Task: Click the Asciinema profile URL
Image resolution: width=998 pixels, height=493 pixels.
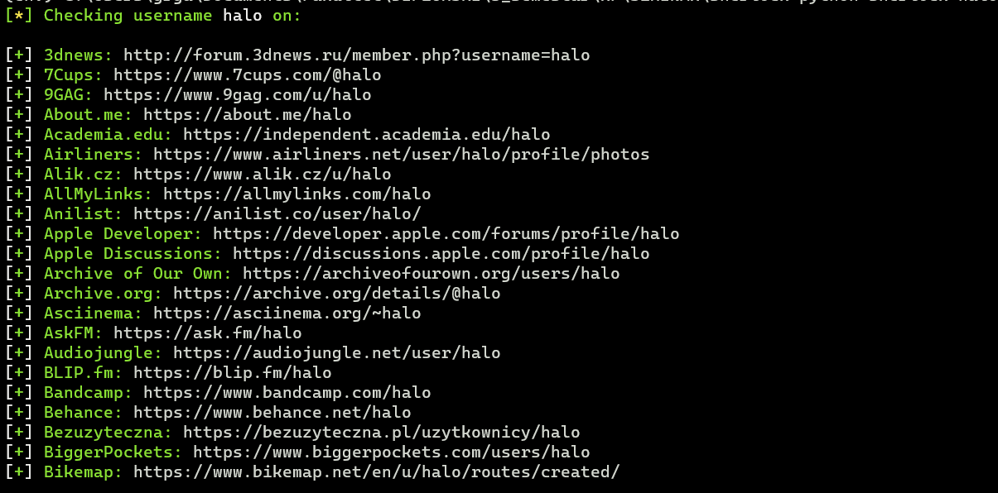Action: (x=287, y=314)
